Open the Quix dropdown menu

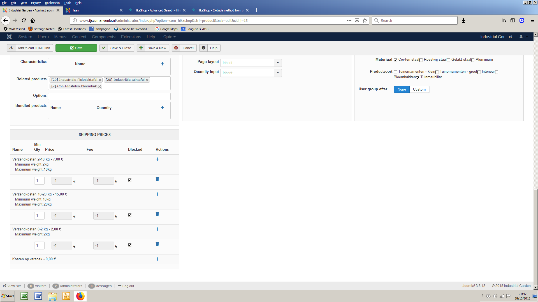click(169, 37)
